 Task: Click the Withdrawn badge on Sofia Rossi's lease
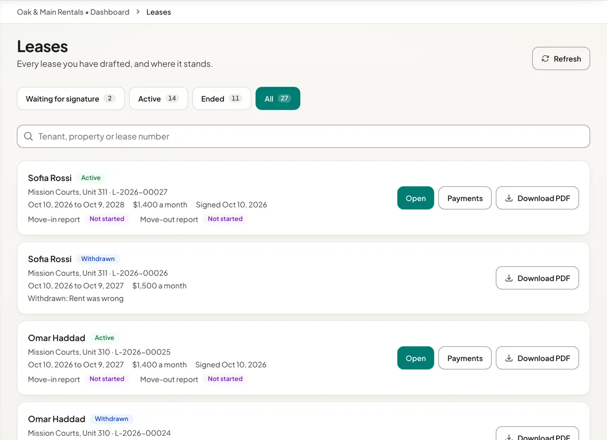coord(98,258)
